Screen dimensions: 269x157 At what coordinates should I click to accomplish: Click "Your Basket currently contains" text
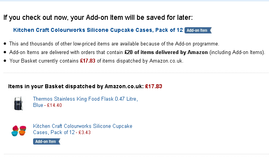coord(44,61)
